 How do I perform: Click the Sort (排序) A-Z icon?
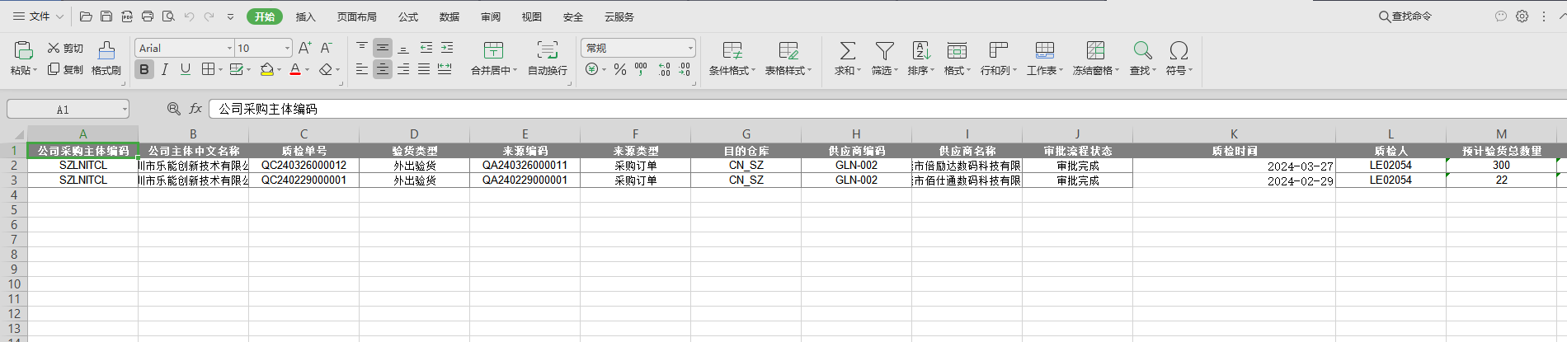click(921, 50)
